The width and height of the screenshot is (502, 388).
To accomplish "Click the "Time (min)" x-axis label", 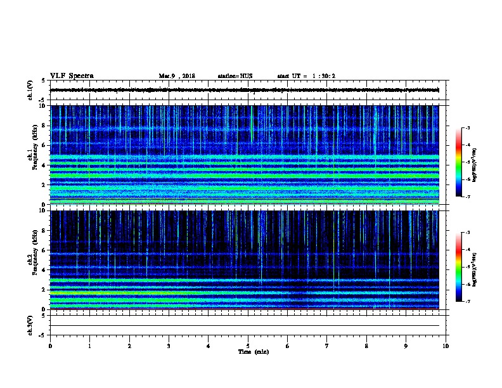I will click(254, 352).
